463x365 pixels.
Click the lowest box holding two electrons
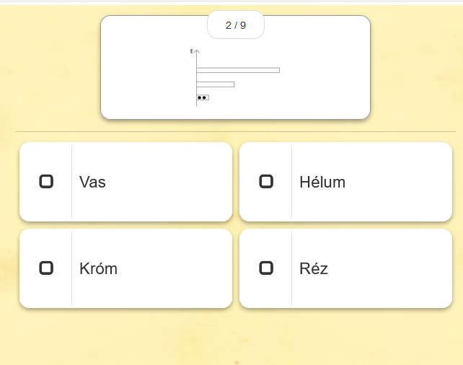click(203, 97)
